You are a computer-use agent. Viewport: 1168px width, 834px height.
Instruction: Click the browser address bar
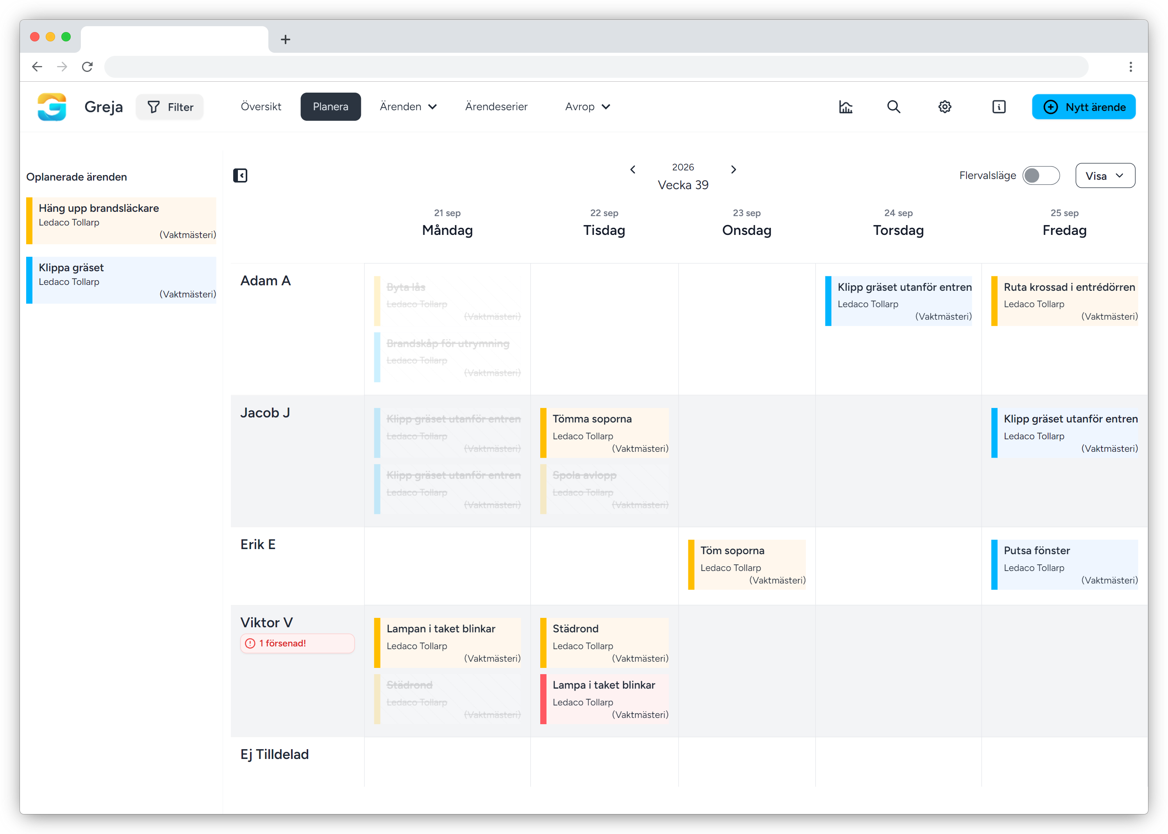click(596, 67)
